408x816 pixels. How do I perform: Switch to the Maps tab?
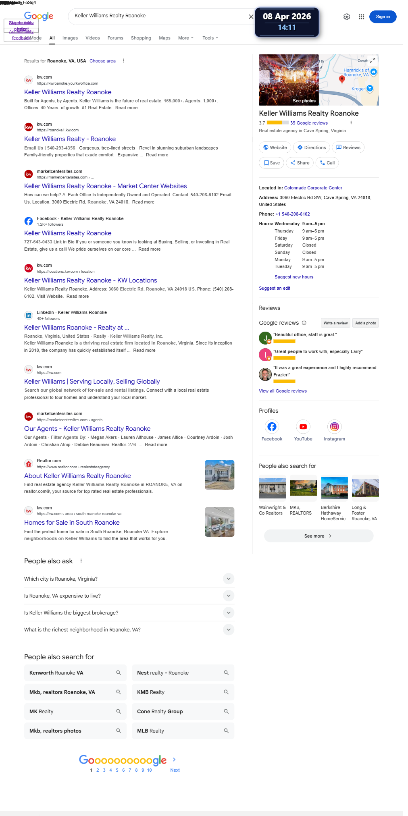click(x=164, y=38)
